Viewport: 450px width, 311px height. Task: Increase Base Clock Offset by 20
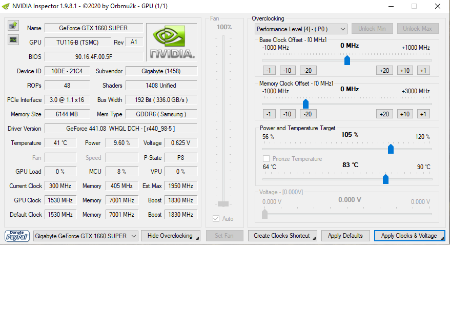click(384, 70)
